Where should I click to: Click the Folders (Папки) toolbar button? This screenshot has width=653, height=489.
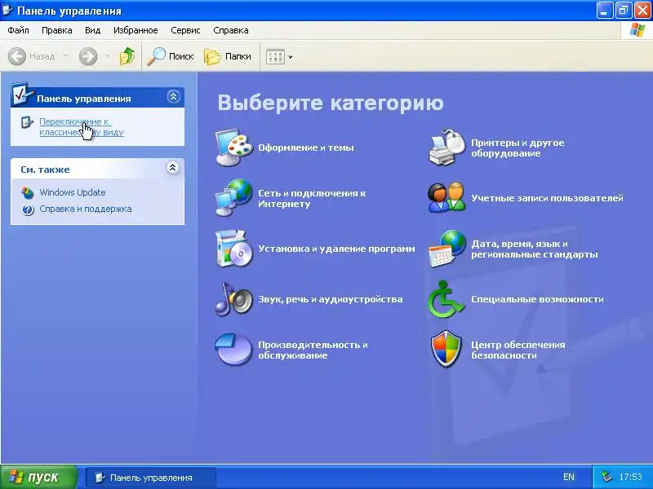pos(228,56)
